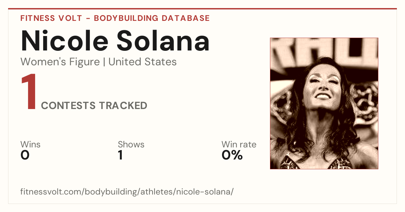The height and width of the screenshot is (212, 405).
Task: Select the Contests Tracked label
Action: (94, 106)
